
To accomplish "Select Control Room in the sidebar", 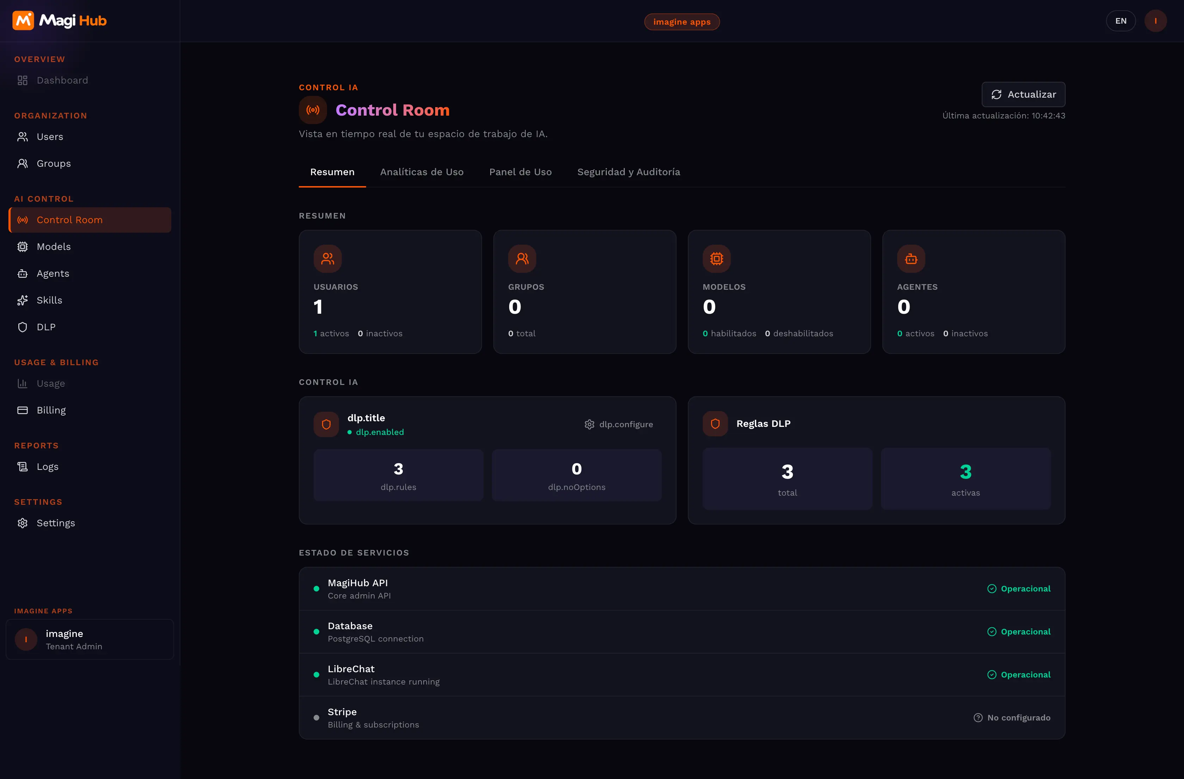I will coord(90,220).
